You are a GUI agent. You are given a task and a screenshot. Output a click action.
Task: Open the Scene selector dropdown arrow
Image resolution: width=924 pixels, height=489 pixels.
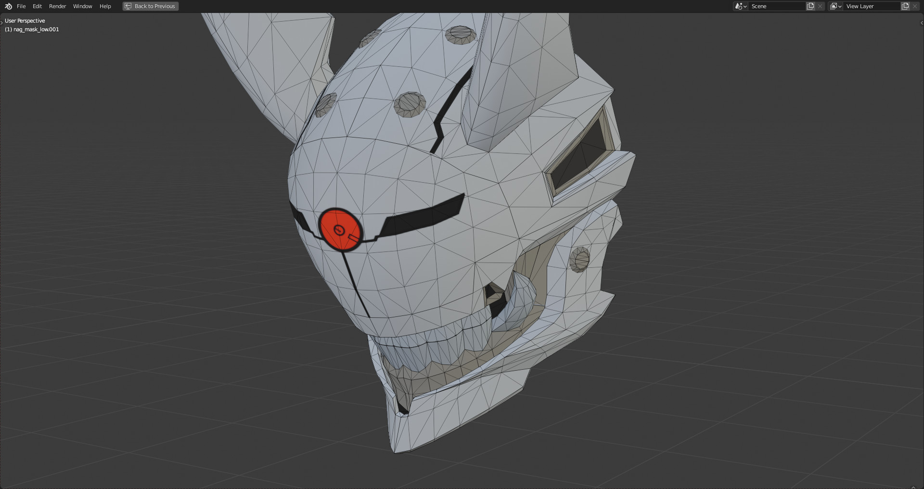[744, 6]
